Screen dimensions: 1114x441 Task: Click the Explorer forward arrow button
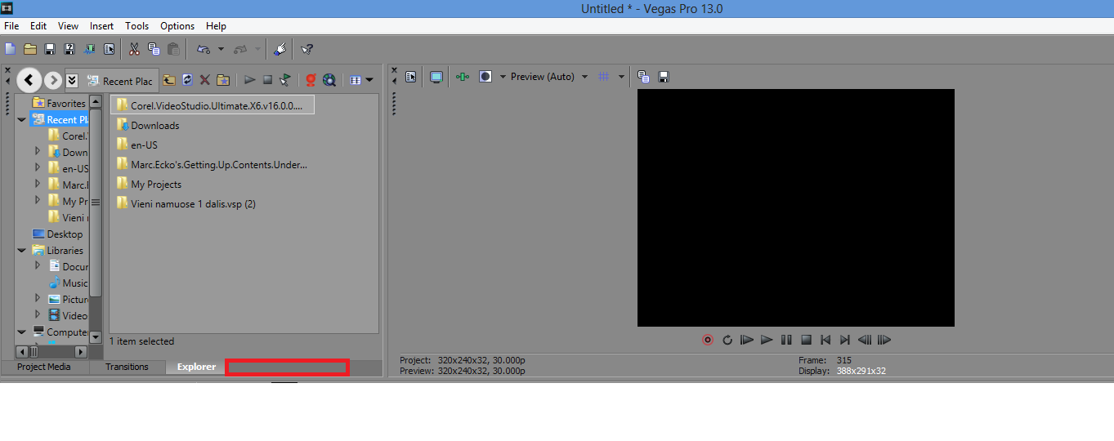coord(53,80)
